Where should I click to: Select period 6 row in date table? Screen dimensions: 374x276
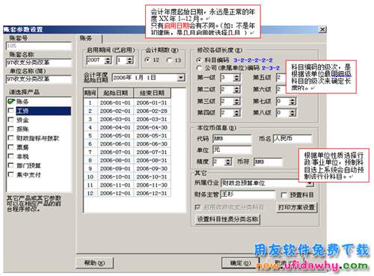click(127, 144)
